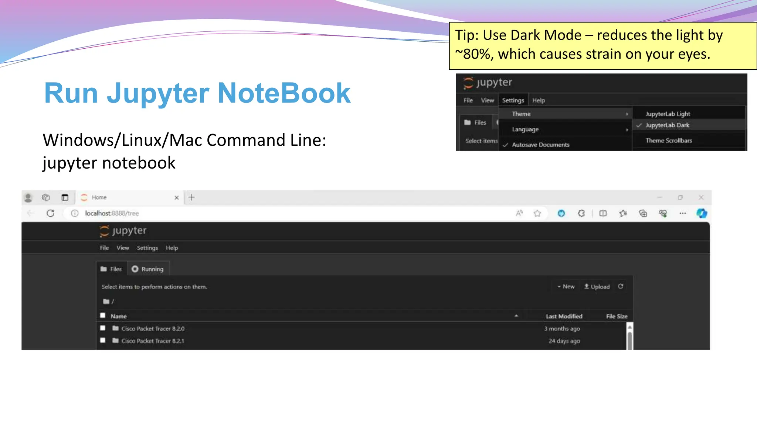This screenshot has width=757, height=425.
Task: Expand the Language submenu
Action: pyautogui.click(x=565, y=129)
